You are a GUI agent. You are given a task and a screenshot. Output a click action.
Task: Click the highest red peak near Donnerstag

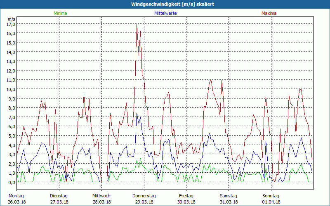pyautogui.click(x=137, y=25)
